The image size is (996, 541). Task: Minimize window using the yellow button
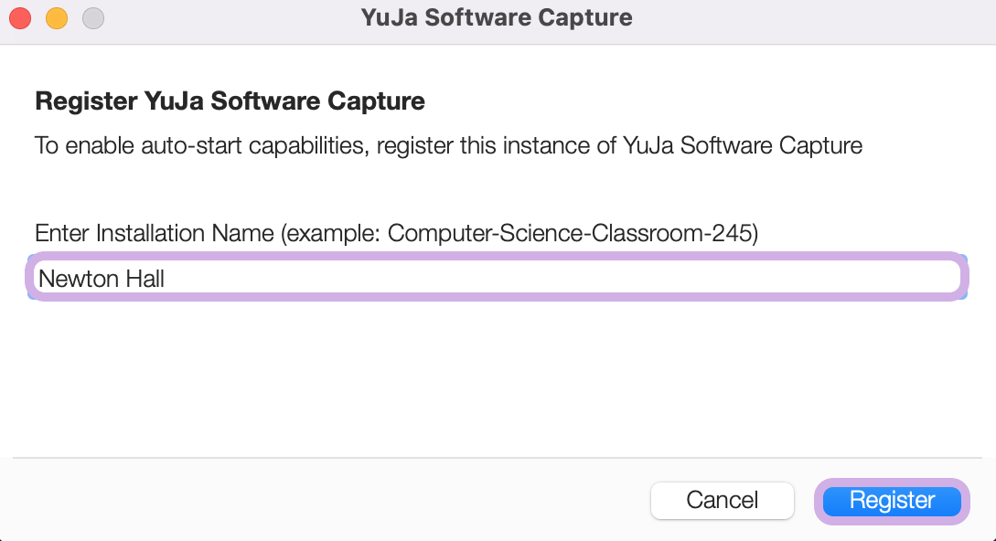point(57,17)
